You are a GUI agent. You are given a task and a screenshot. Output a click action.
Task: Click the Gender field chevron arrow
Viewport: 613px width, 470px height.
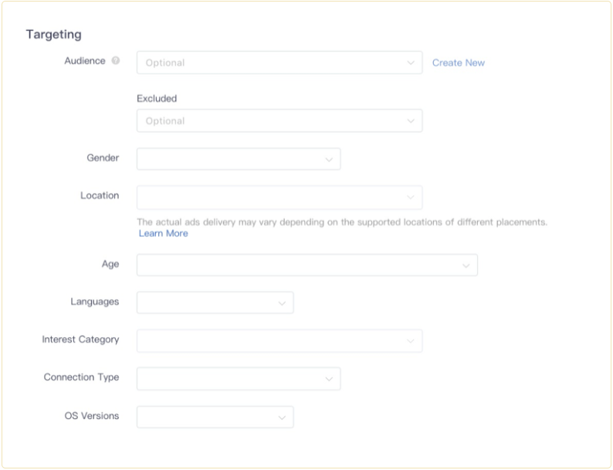point(329,159)
